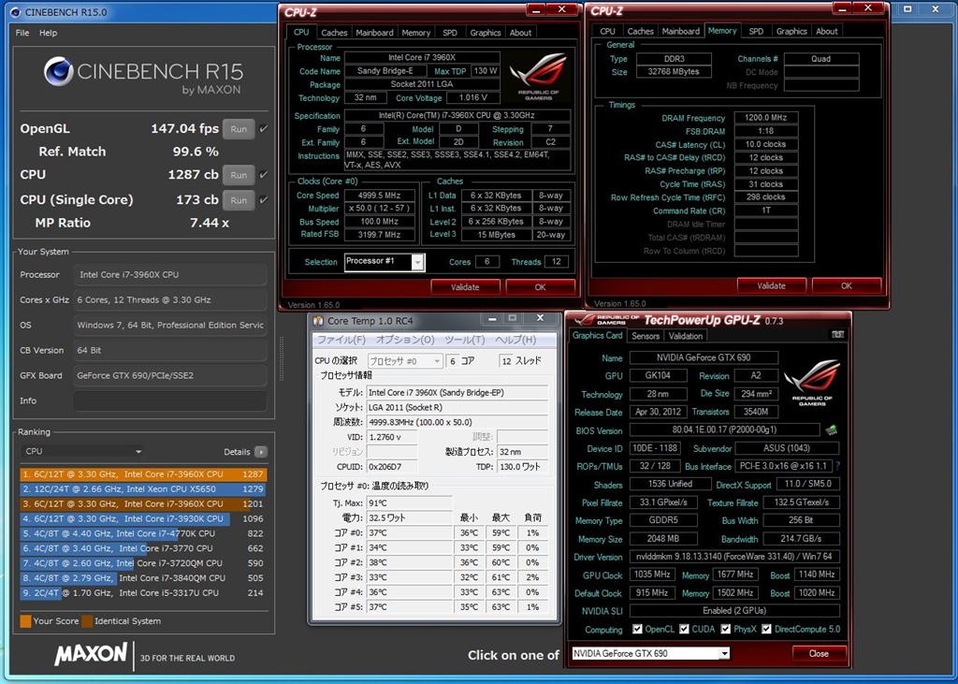Open the Ranking CPU dropdown in Cinebench

click(82, 451)
